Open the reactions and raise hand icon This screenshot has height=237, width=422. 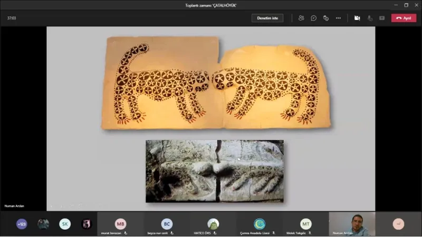tap(326, 18)
